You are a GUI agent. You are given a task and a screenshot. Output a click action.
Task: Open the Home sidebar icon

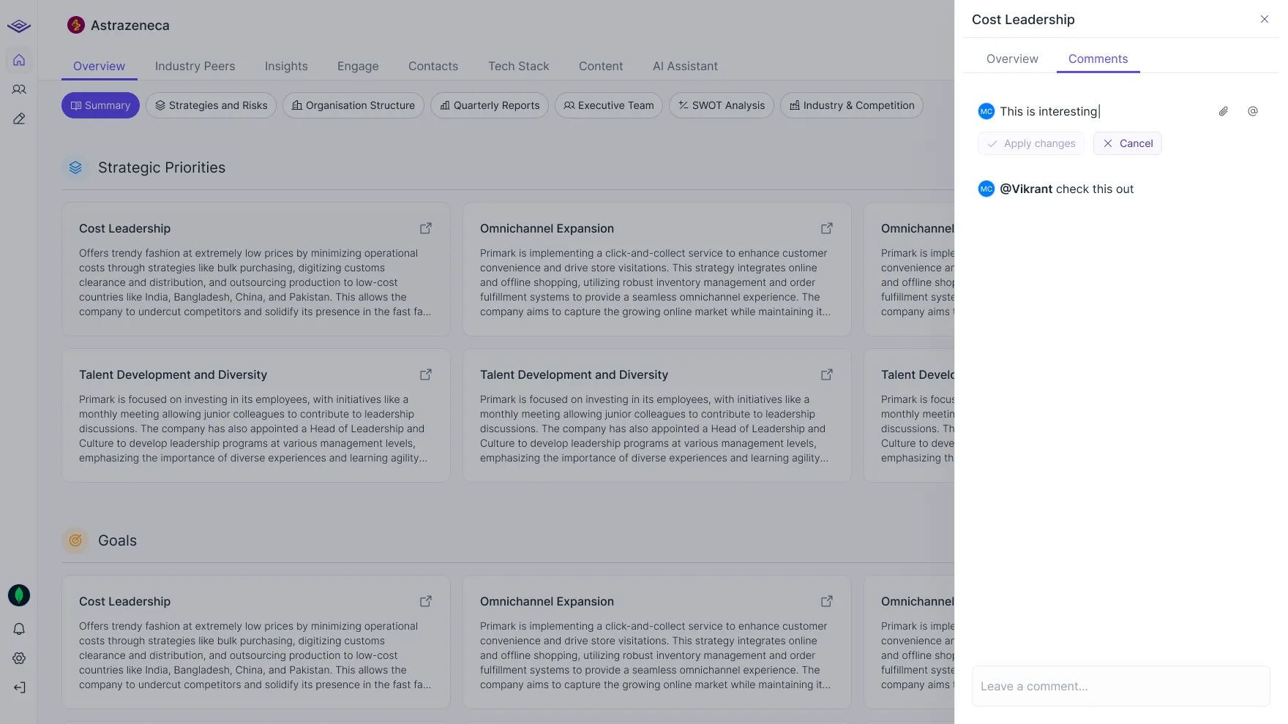pyautogui.click(x=19, y=60)
